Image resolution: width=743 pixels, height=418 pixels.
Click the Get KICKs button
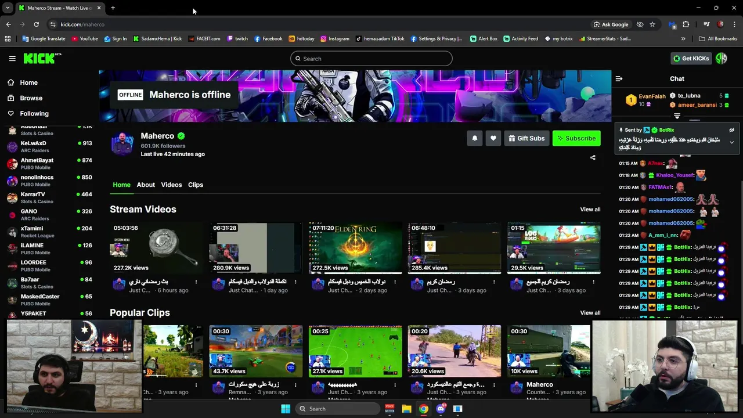(691, 59)
